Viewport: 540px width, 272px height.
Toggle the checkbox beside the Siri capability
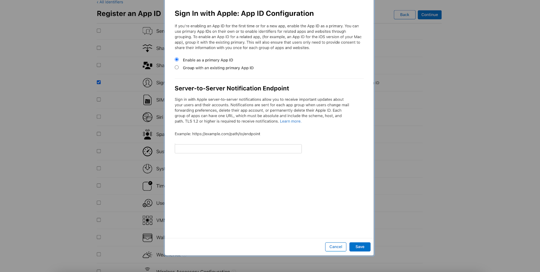click(99, 116)
